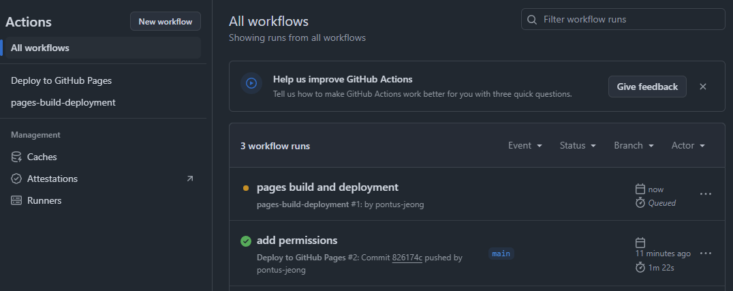Image resolution: width=733 pixels, height=291 pixels.
Task: Select All workflows in sidebar
Action: [x=104, y=48]
